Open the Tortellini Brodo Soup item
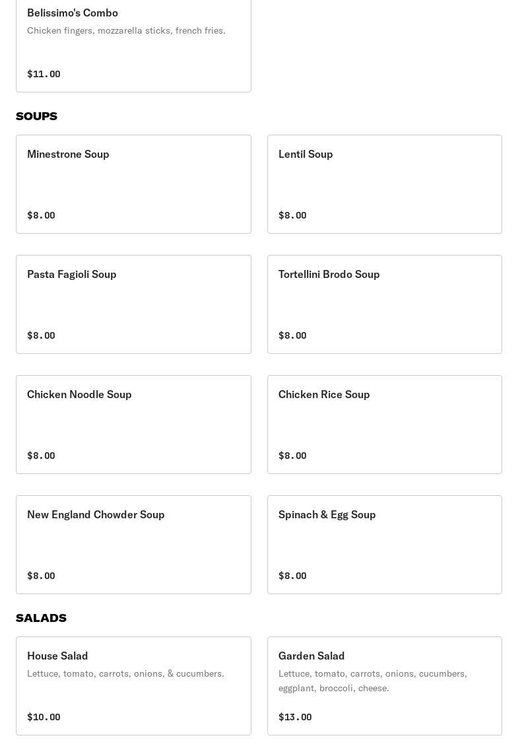 (x=384, y=304)
